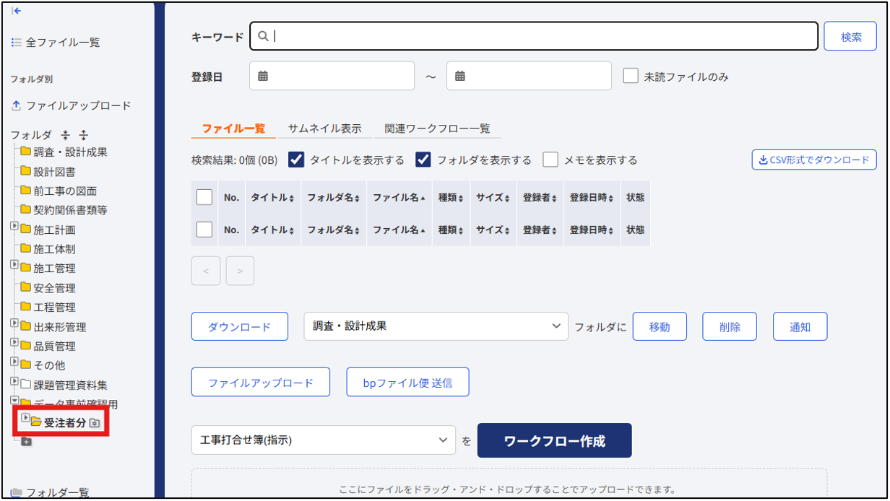Click the 通知 button
890x501 pixels.
(800, 326)
